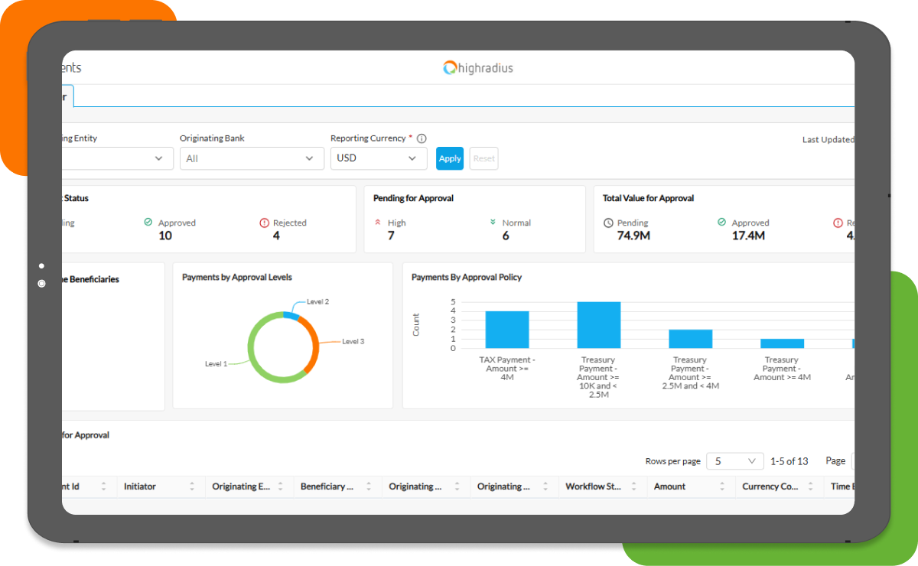The height and width of the screenshot is (566, 918).
Task: Click the Approved value 17.4M
Action: tap(748, 236)
